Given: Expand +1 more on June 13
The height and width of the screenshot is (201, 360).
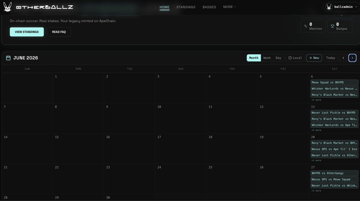Looking at the screenshot, I should 316,130.
